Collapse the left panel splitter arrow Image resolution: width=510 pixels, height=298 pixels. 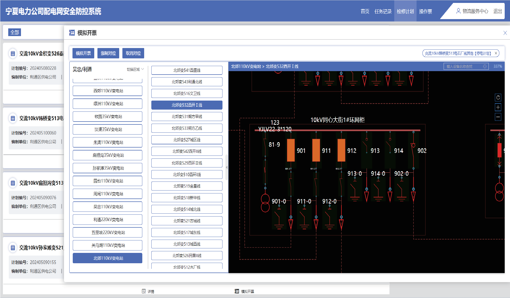coord(227,167)
